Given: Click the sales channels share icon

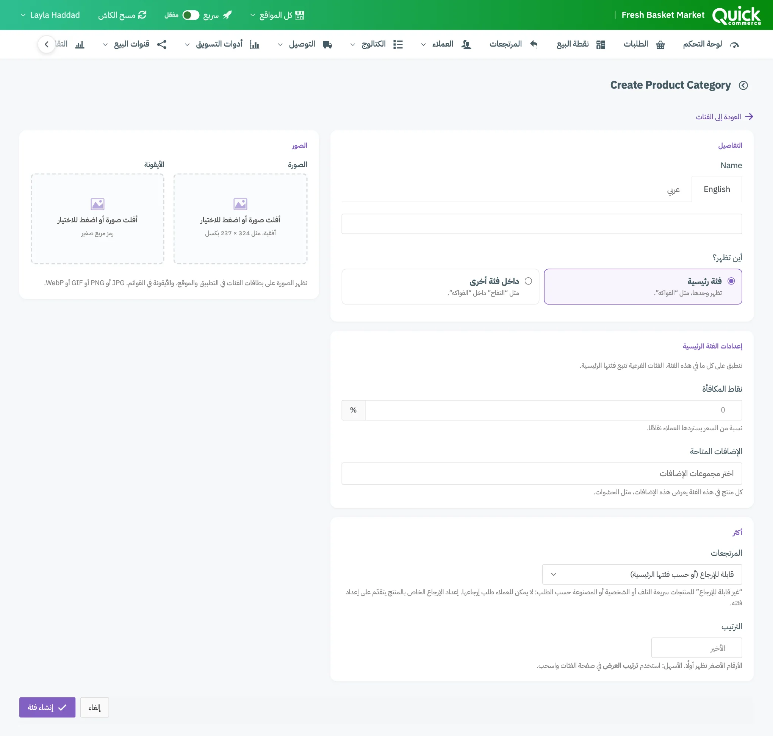Looking at the screenshot, I should [x=162, y=44].
